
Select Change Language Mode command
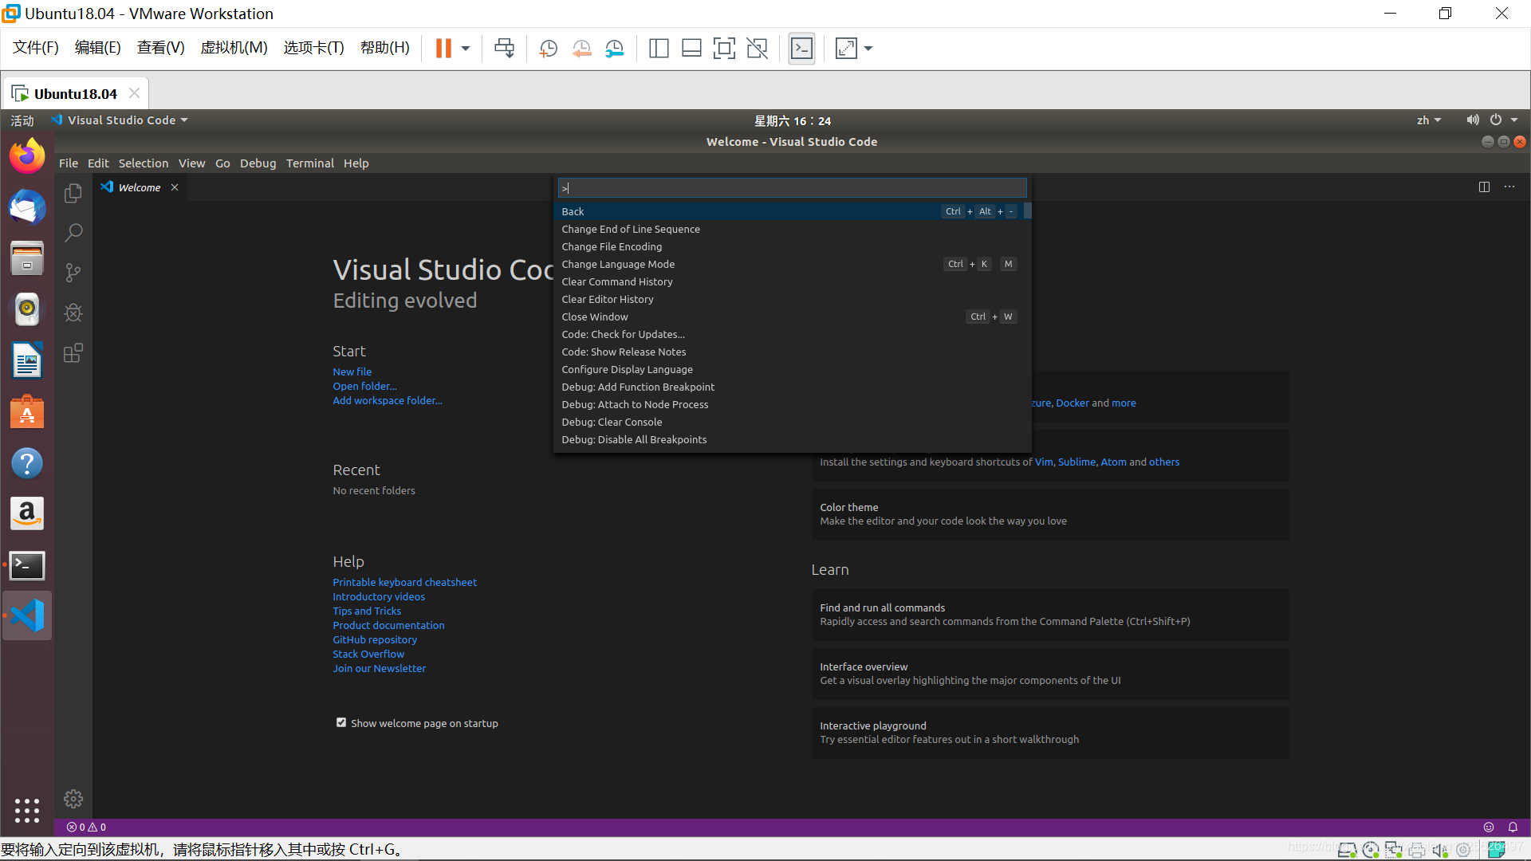(x=618, y=264)
